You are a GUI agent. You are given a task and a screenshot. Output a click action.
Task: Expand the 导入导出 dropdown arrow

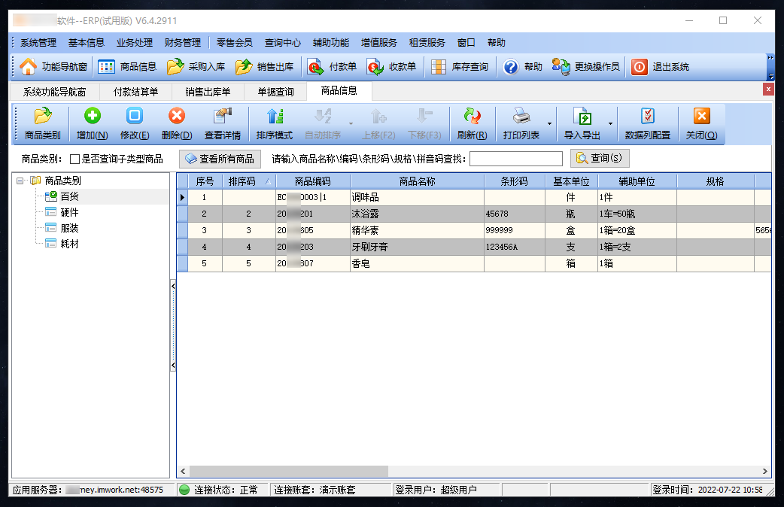610,123
